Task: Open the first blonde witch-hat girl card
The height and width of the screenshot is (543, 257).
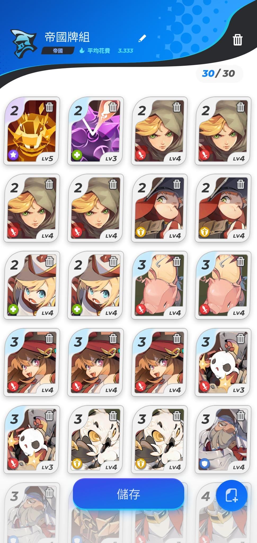Action: [31, 285]
